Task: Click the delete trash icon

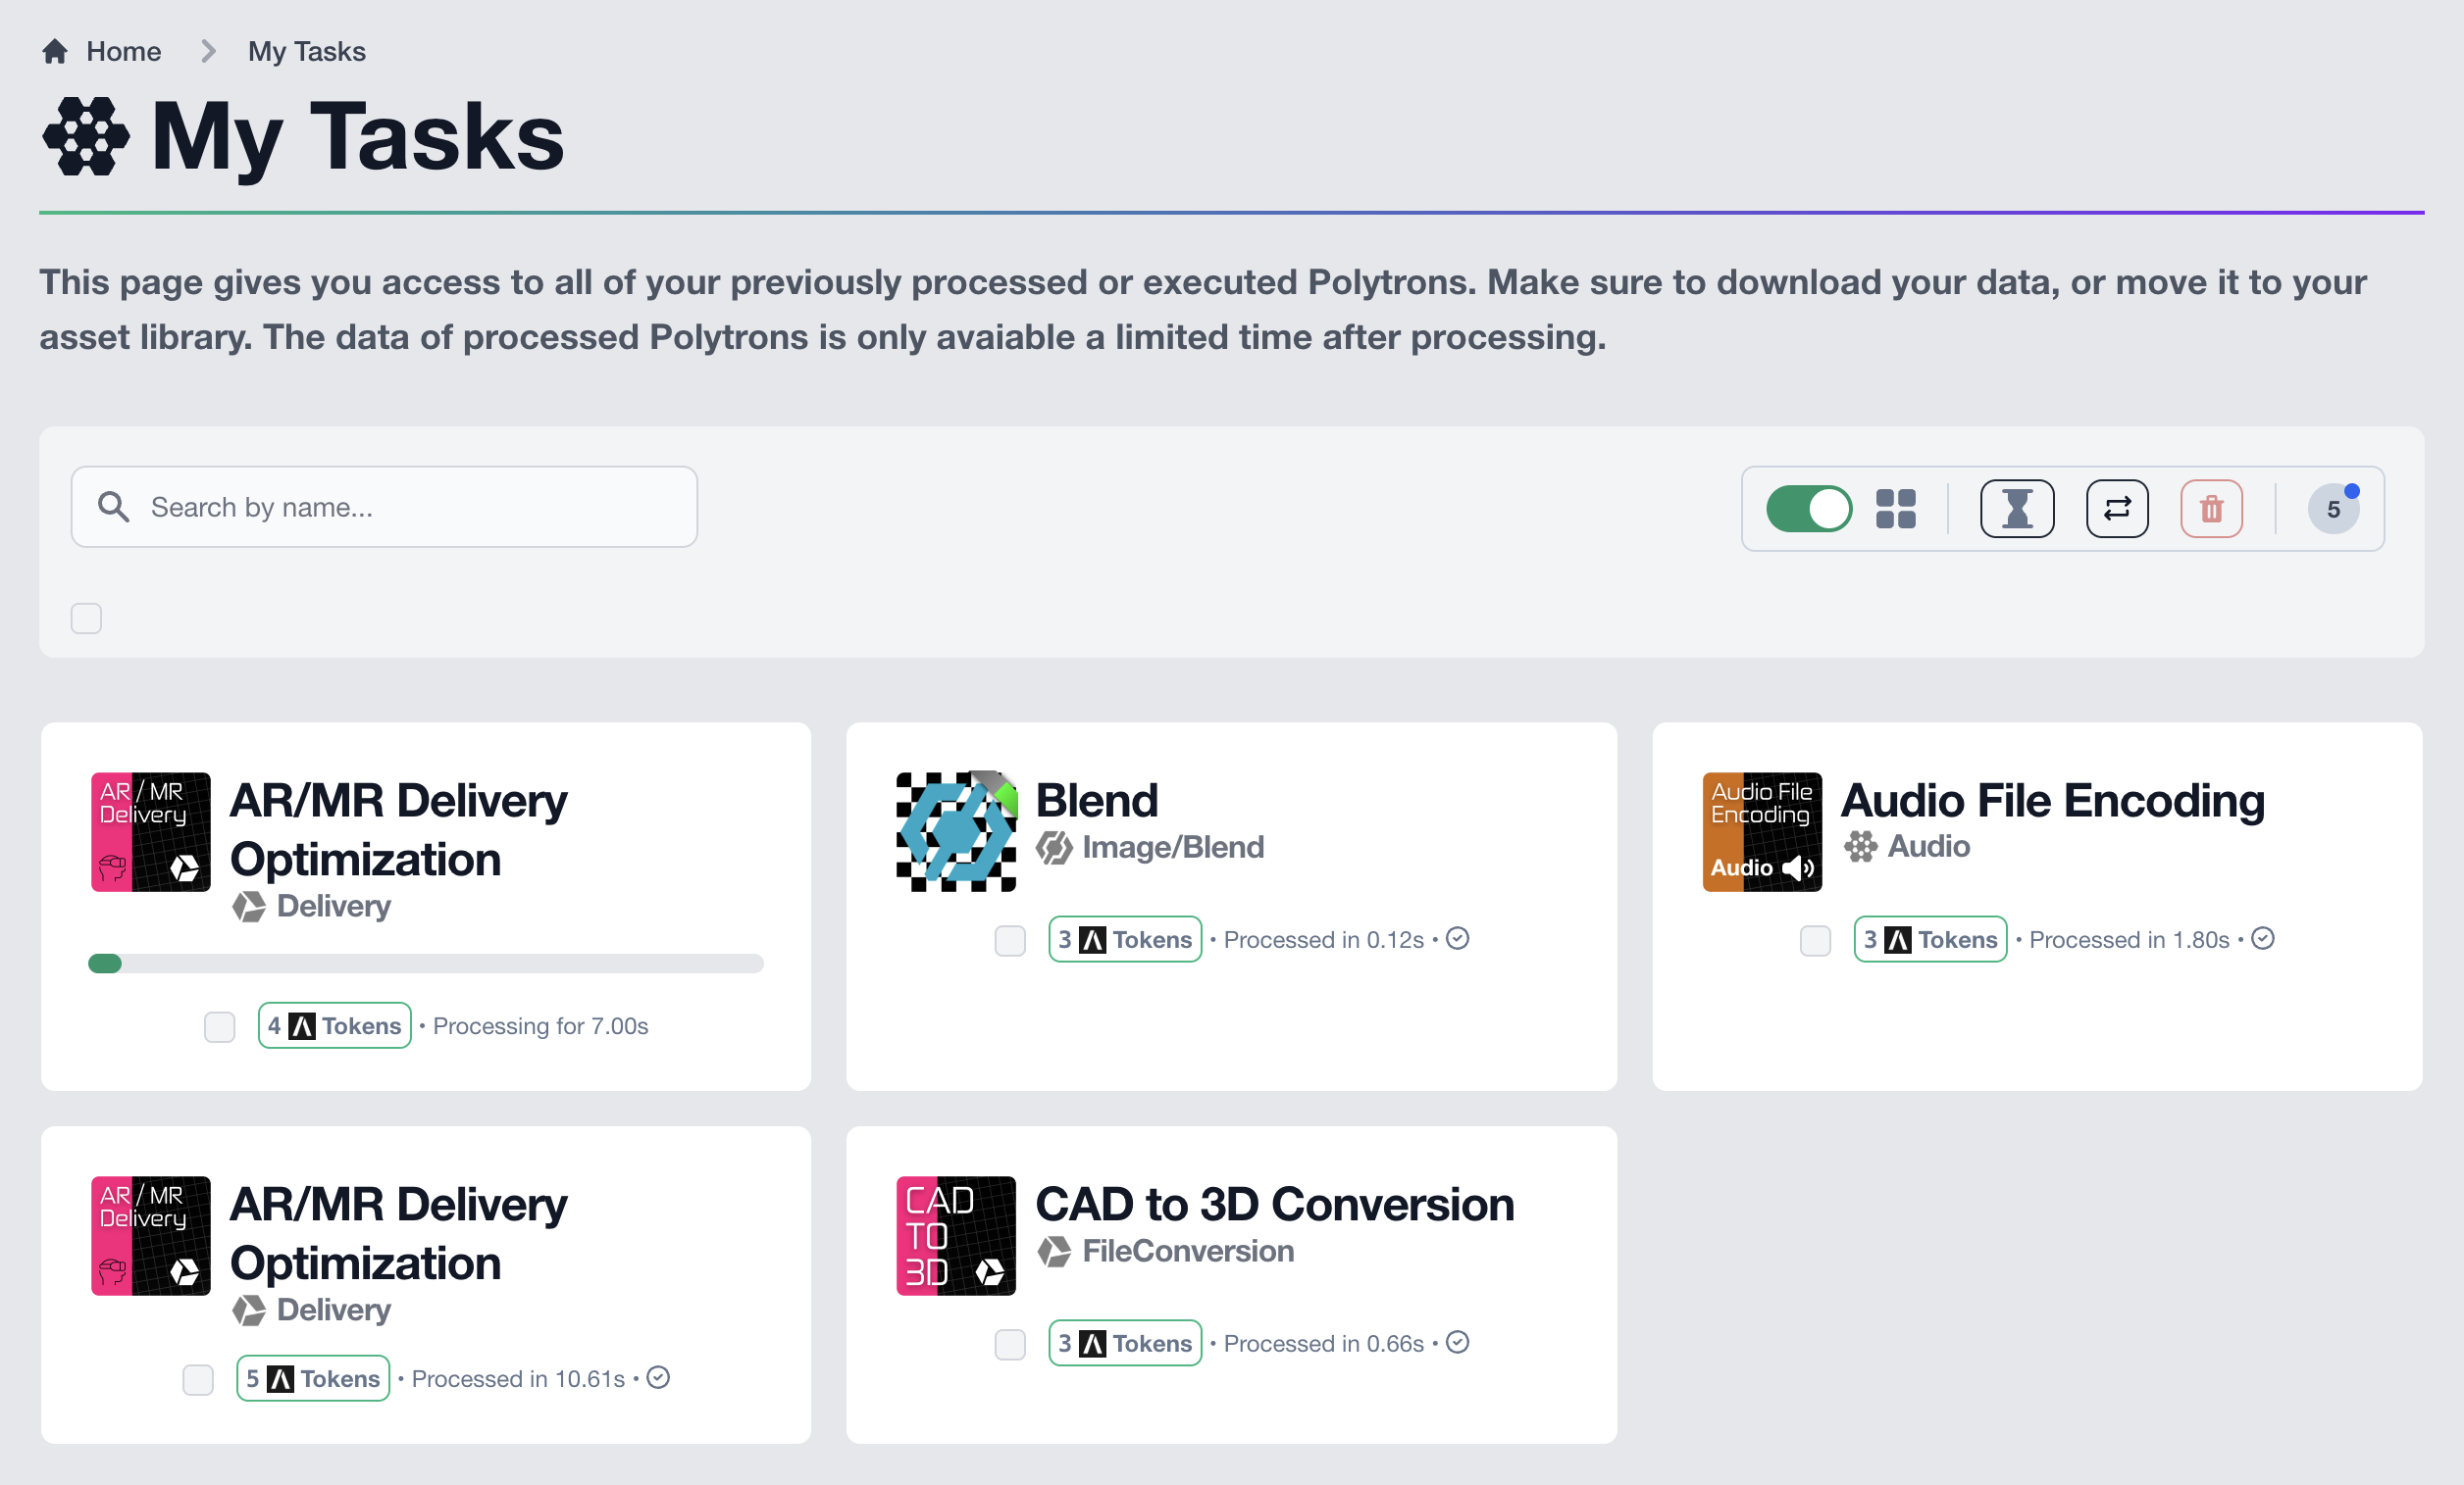Action: pyautogui.click(x=2211, y=508)
